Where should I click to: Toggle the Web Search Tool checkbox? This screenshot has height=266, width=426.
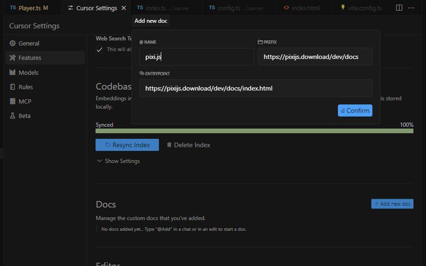click(100, 49)
